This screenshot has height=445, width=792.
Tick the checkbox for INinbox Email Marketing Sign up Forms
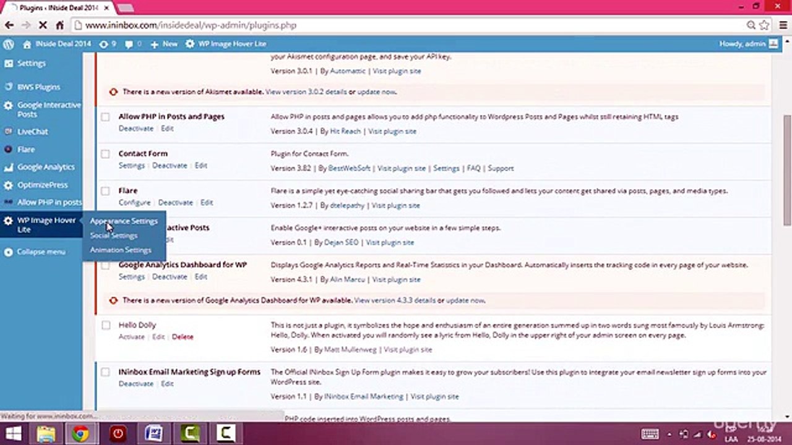coord(105,372)
